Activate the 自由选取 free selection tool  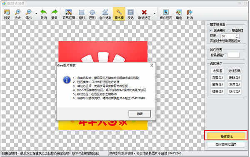pos(105,14)
